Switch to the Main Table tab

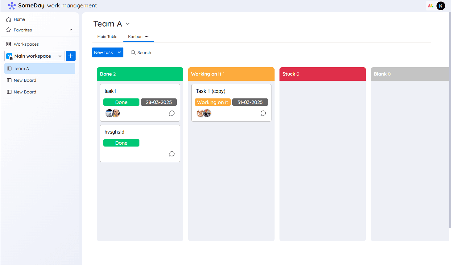tap(107, 36)
